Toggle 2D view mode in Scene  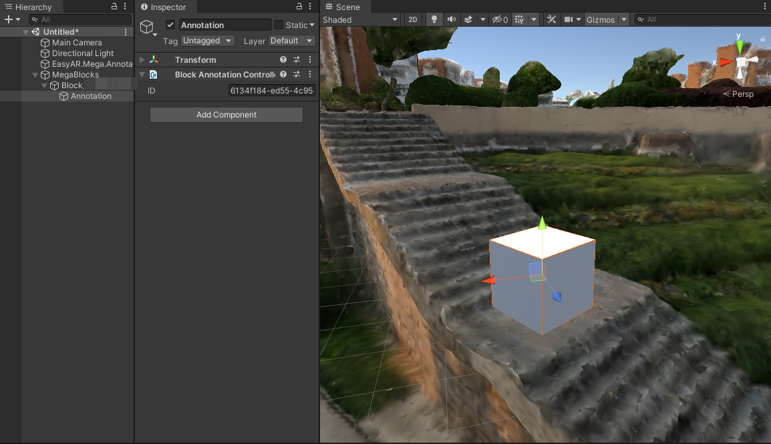[x=413, y=19]
